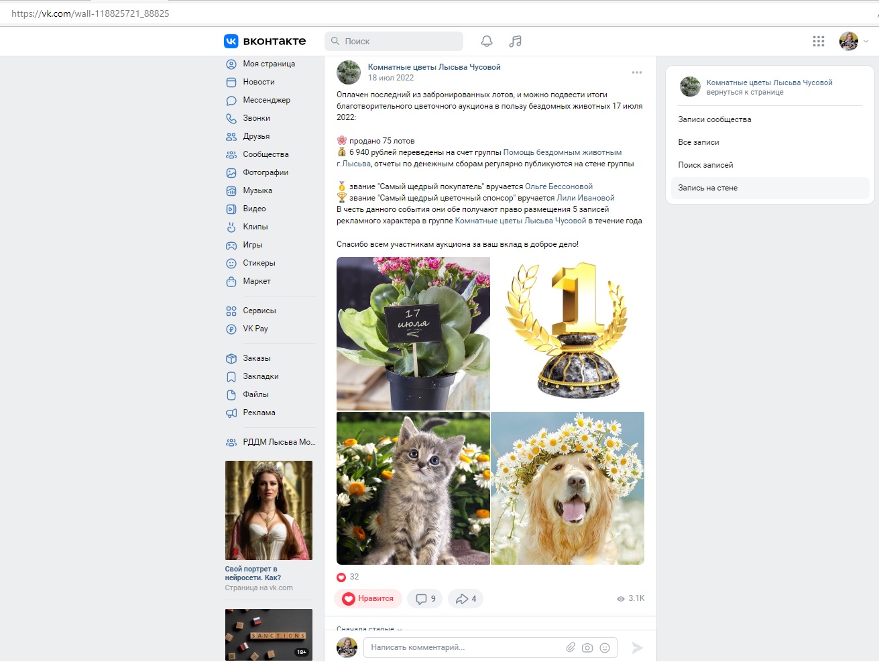Open the flower pot 17 июля photo
Viewport: 879px width, 662px height.
pyautogui.click(x=413, y=333)
